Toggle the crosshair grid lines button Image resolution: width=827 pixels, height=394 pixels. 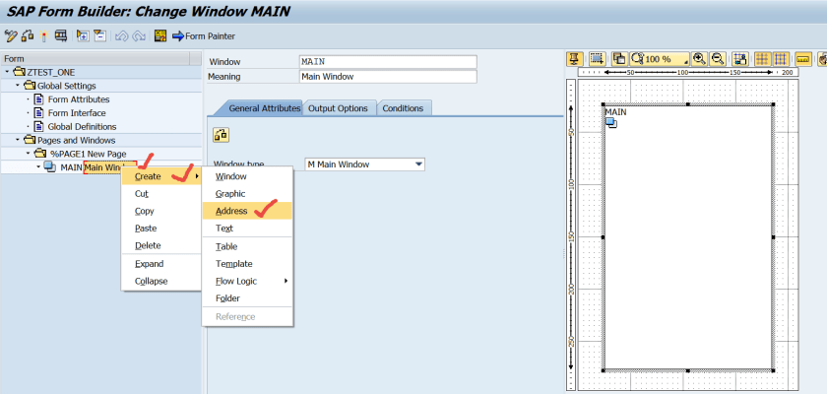pyautogui.click(x=780, y=59)
